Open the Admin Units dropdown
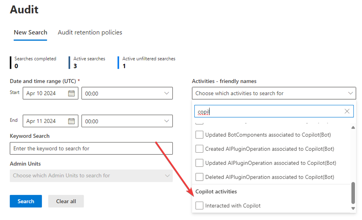The image size is (362, 220). [x=91, y=176]
